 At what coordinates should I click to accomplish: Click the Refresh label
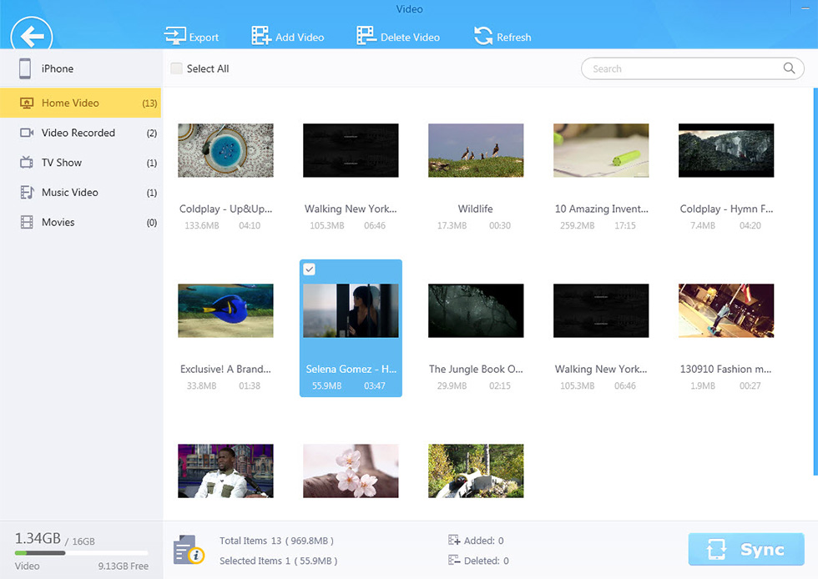514,37
